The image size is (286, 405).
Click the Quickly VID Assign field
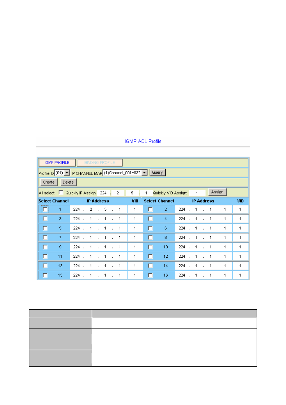(x=197, y=193)
